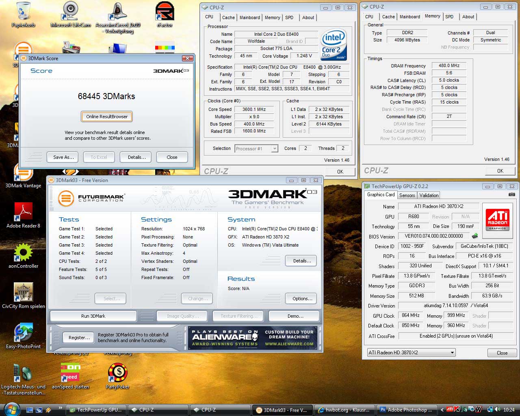Click the GPU-Z BIOS save chip icon
Screen dimensions: 520x416
474,236
